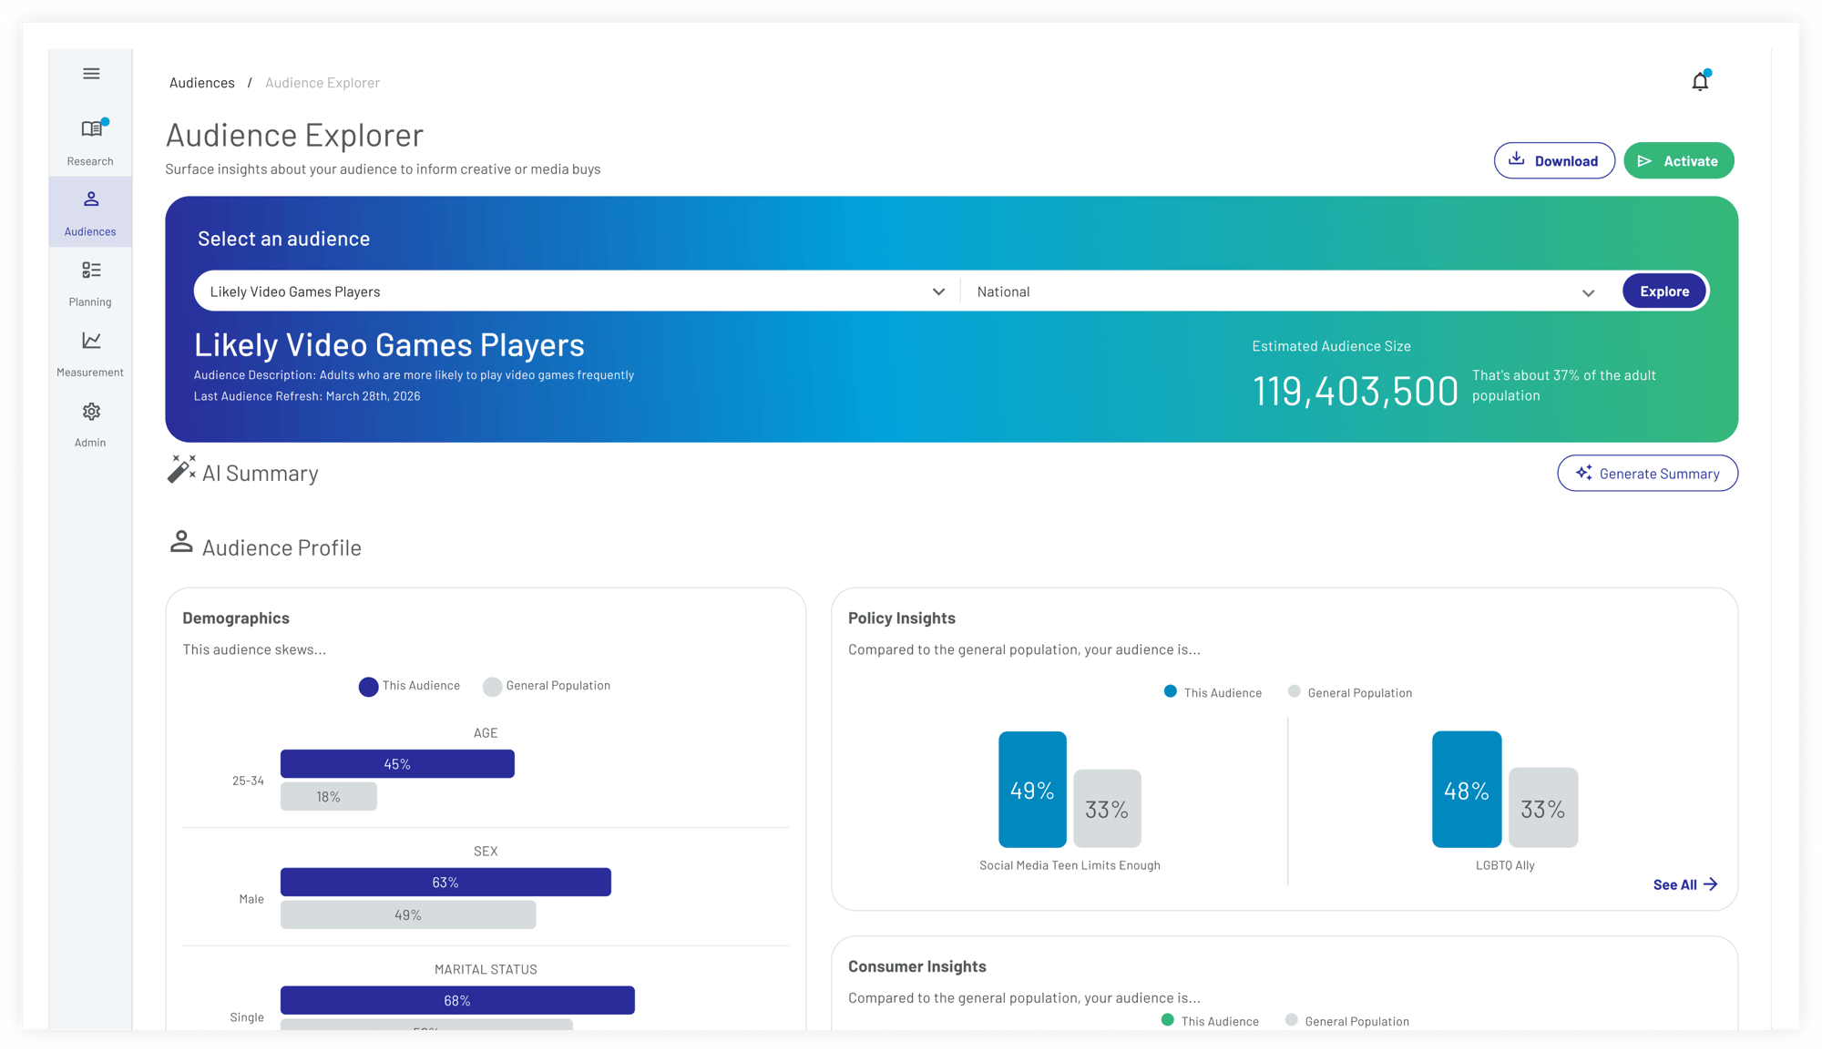Click the Demographics heading
1822x1052 pixels.
[236, 618]
